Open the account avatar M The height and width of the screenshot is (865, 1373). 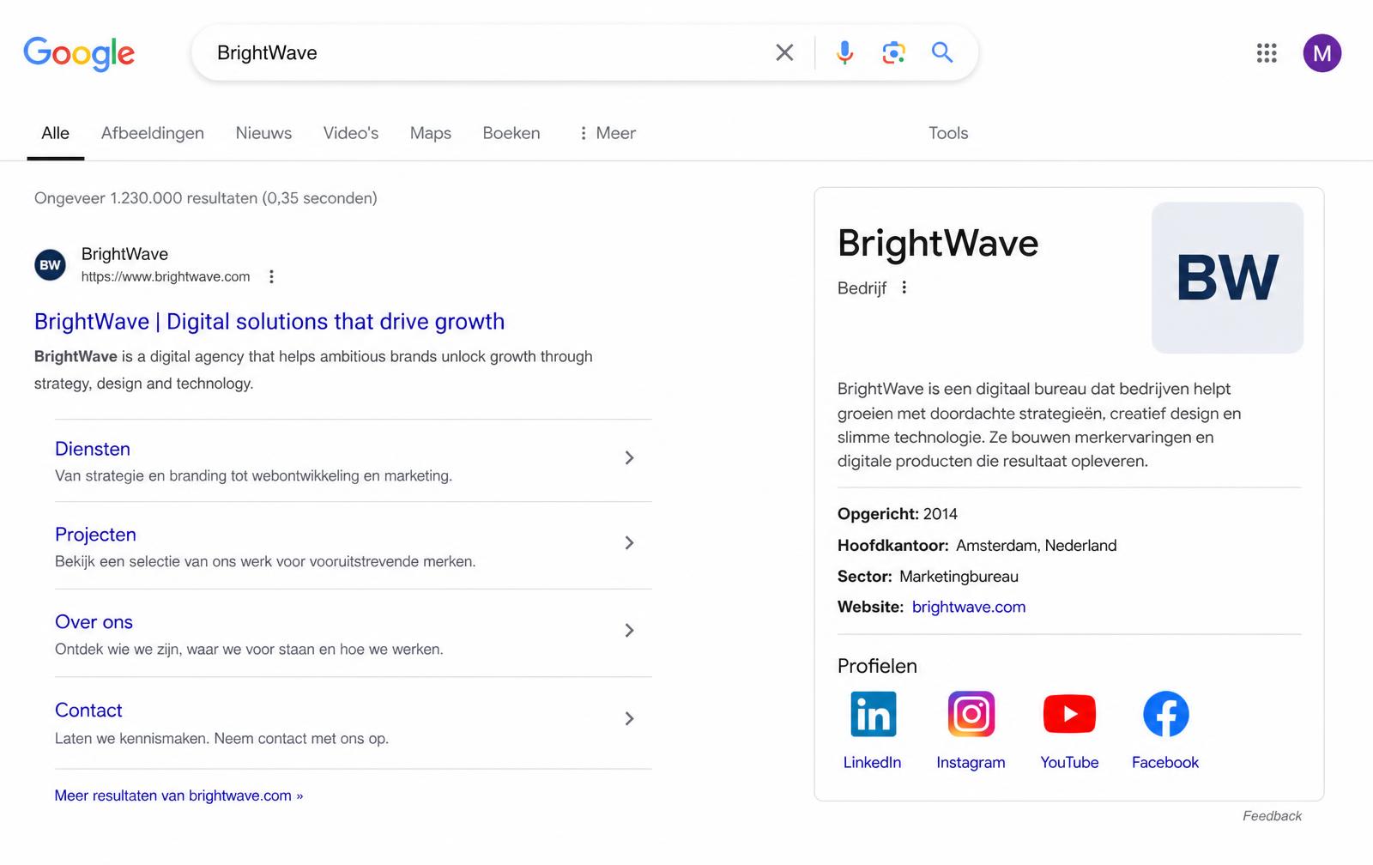[1322, 53]
